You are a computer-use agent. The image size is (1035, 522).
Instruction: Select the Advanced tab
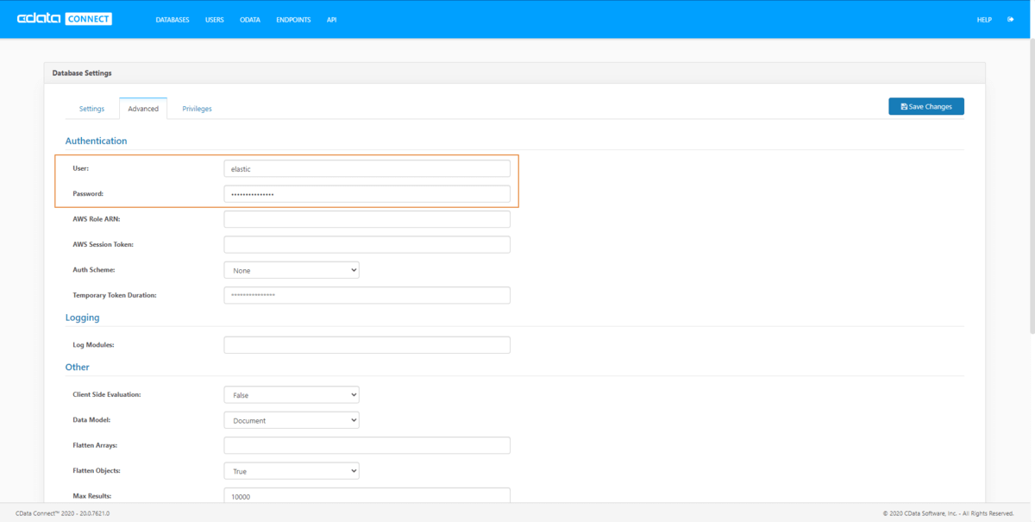tap(143, 109)
